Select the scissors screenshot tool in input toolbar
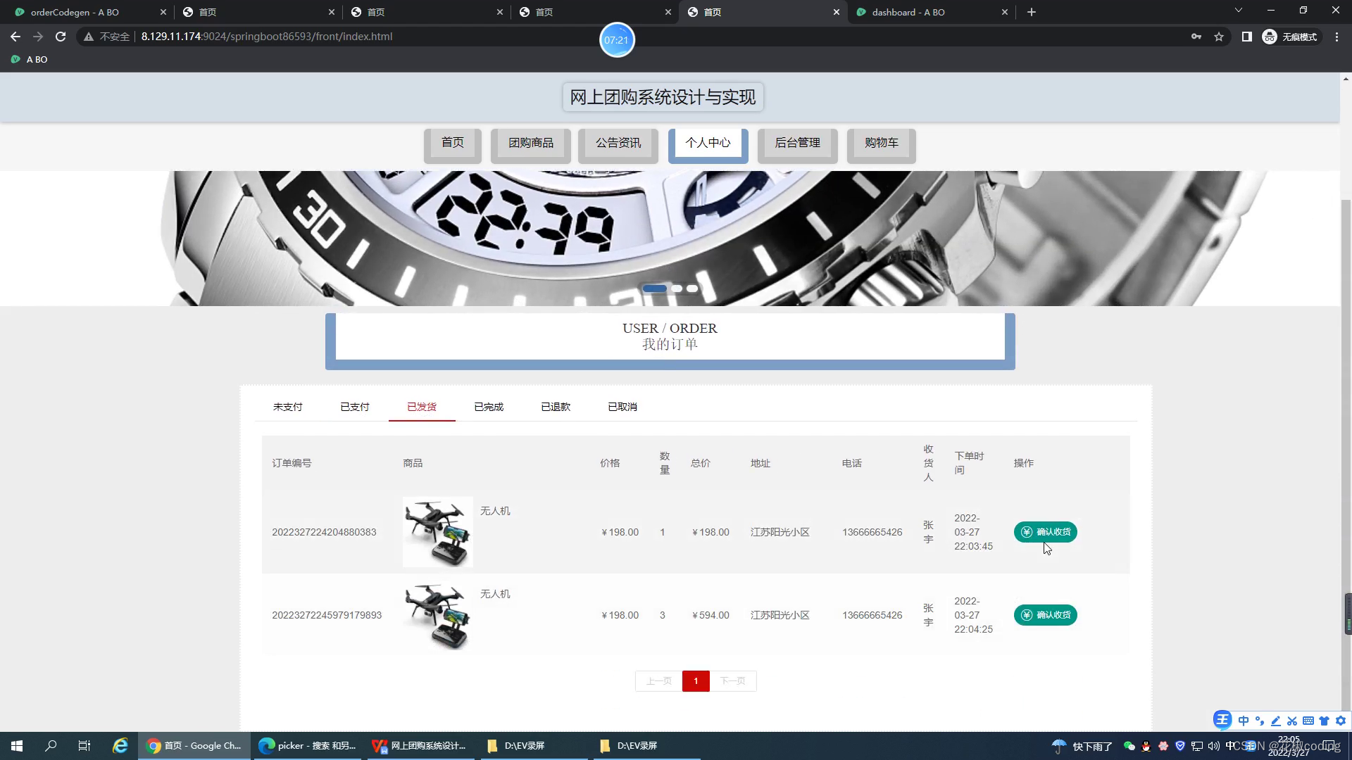The image size is (1352, 760). tap(1292, 721)
